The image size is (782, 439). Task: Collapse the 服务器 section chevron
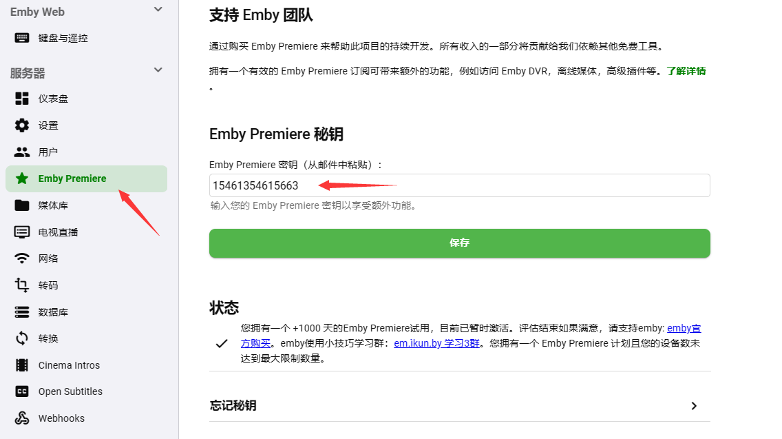coord(158,70)
